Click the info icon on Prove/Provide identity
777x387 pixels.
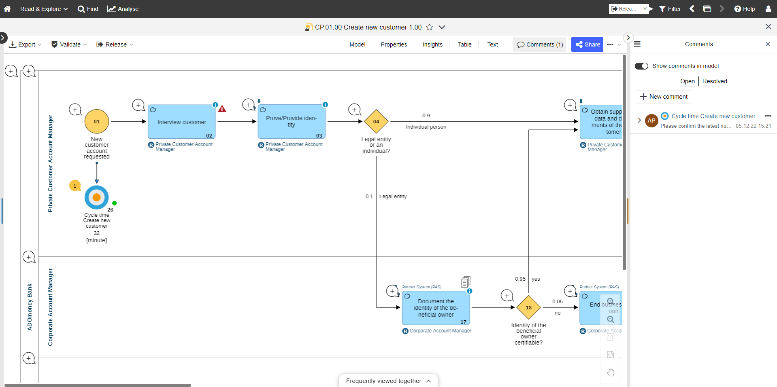click(325, 105)
